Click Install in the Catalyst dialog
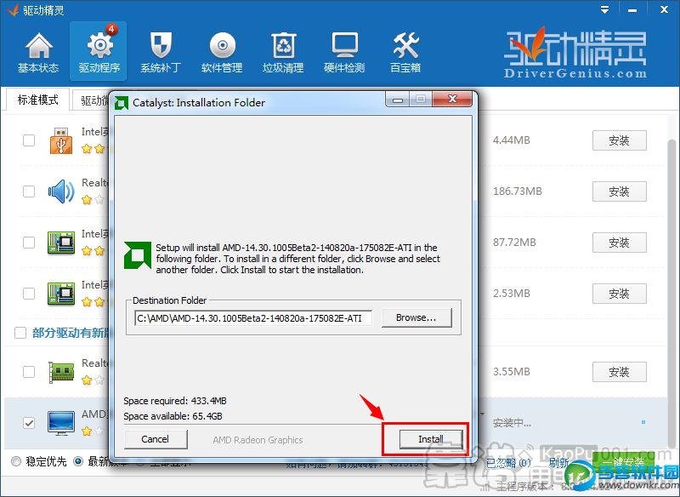The width and height of the screenshot is (680, 497). coord(431,439)
